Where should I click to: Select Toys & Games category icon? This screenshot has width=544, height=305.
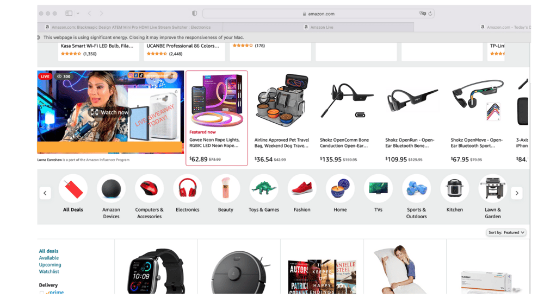click(264, 189)
